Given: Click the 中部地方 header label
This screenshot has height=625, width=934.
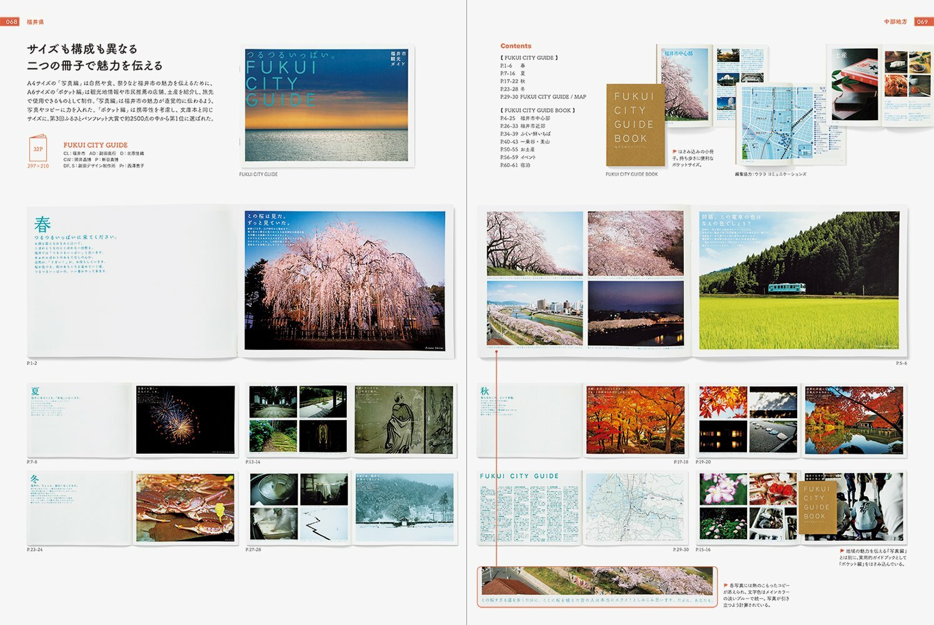Looking at the screenshot, I should pos(895,22).
